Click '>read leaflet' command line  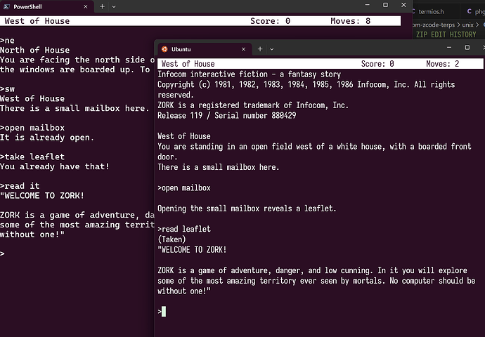click(x=184, y=229)
